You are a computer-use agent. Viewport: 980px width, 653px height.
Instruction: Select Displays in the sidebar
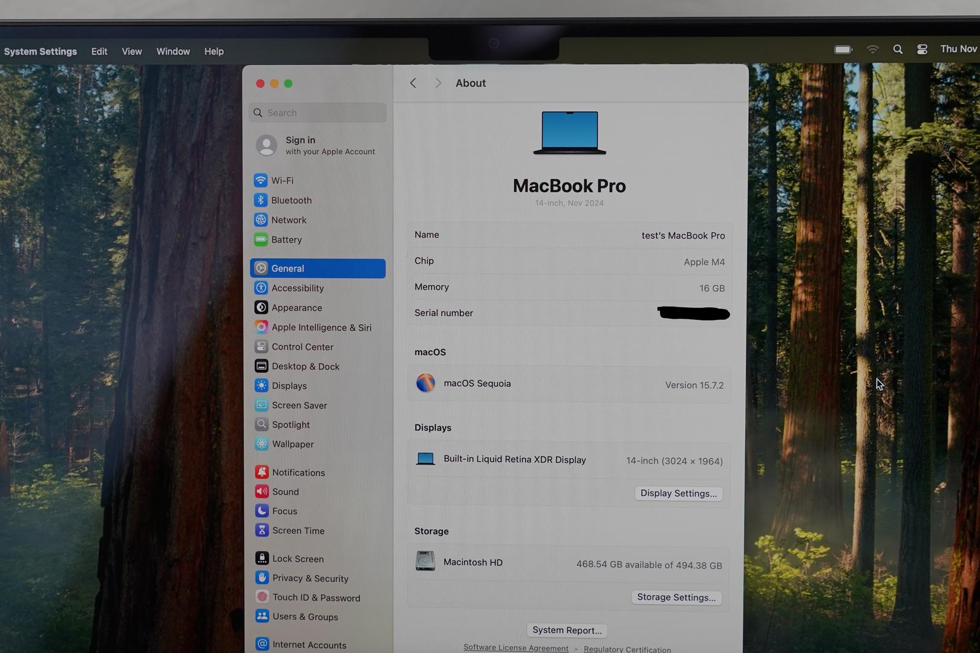coord(289,386)
